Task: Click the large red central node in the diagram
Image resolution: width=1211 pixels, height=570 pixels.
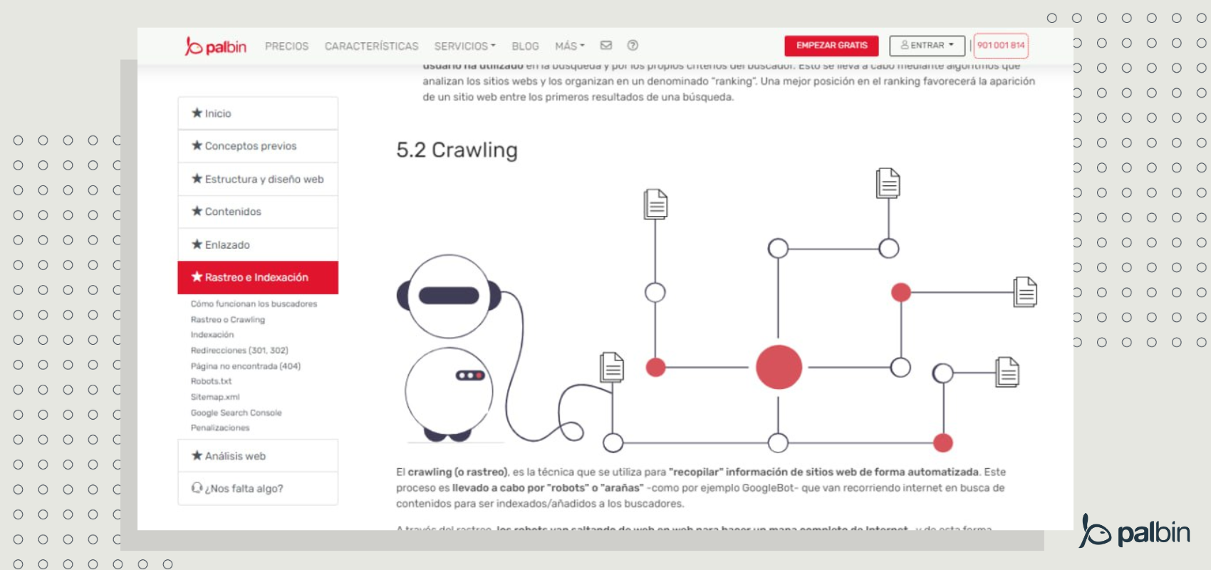Action: (779, 367)
